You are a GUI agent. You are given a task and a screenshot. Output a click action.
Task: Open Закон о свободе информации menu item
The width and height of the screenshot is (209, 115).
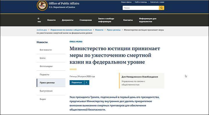(106, 20)
